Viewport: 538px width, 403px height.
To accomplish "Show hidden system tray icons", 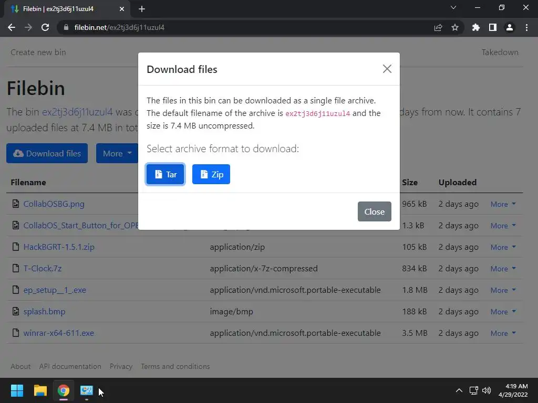I will pyautogui.click(x=459, y=390).
